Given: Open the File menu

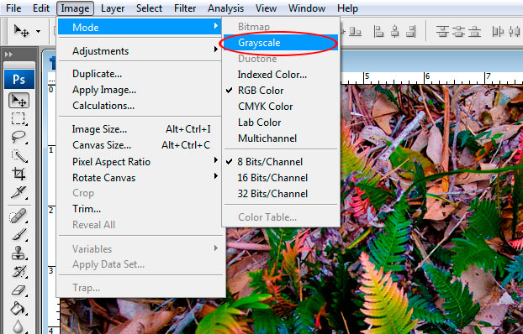Looking at the screenshot, I should point(13,8).
